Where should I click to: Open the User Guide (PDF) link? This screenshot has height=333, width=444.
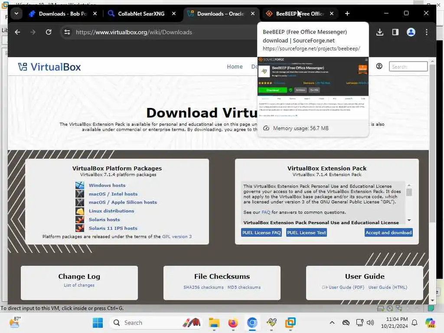pos(346,287)
